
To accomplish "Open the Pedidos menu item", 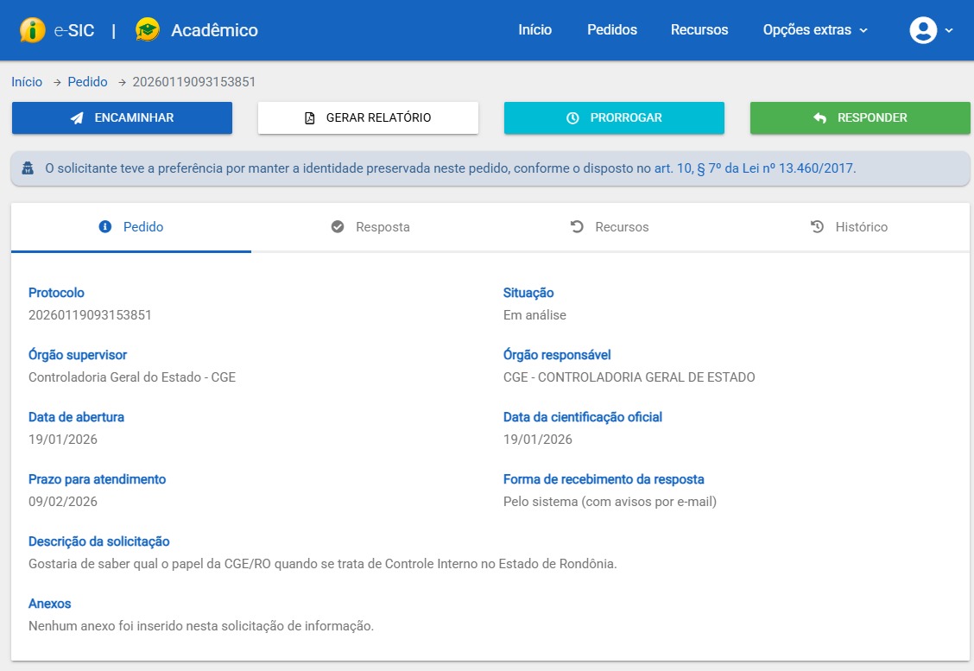I will 611,30.
